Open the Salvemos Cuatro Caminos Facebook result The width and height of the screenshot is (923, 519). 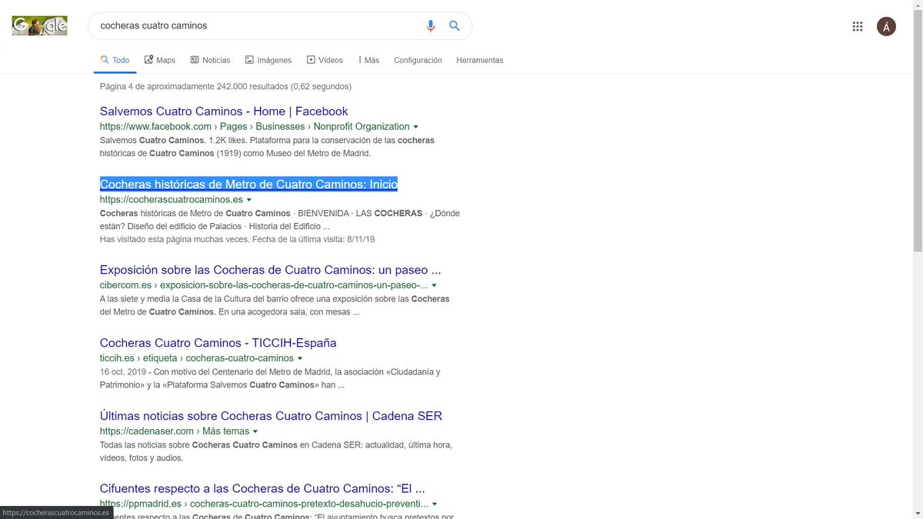pos(224,111)
